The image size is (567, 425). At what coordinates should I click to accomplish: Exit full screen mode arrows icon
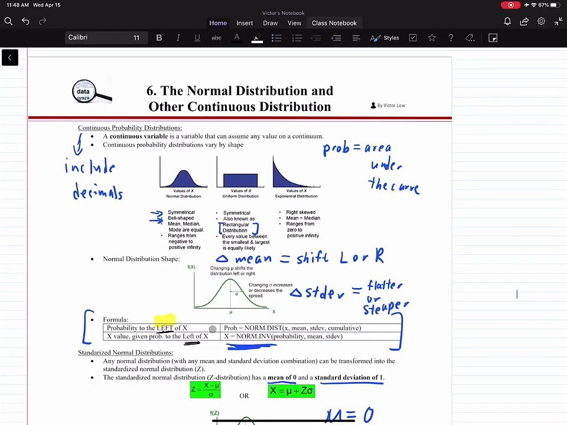[x=558, y=21]
